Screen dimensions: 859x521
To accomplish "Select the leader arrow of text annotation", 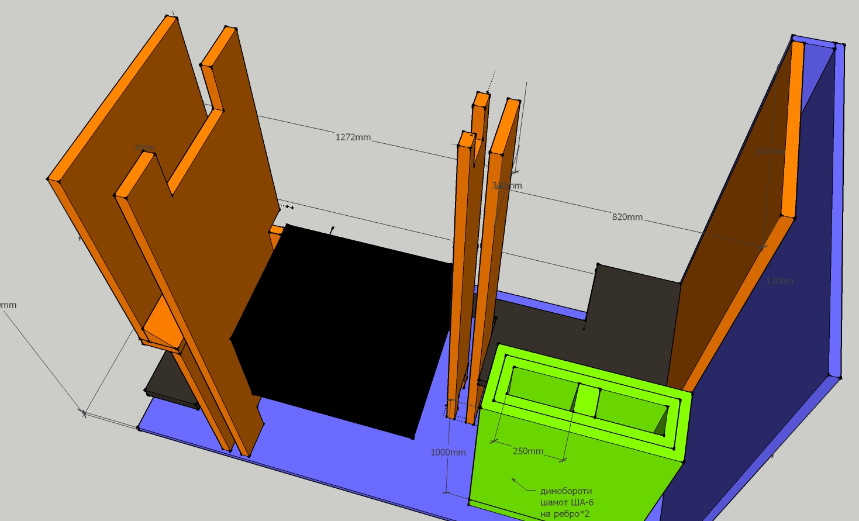I will click(525, 485).
